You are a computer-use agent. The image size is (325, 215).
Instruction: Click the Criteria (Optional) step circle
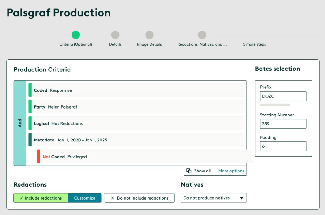pyautogui.click(x=76, y=35)
